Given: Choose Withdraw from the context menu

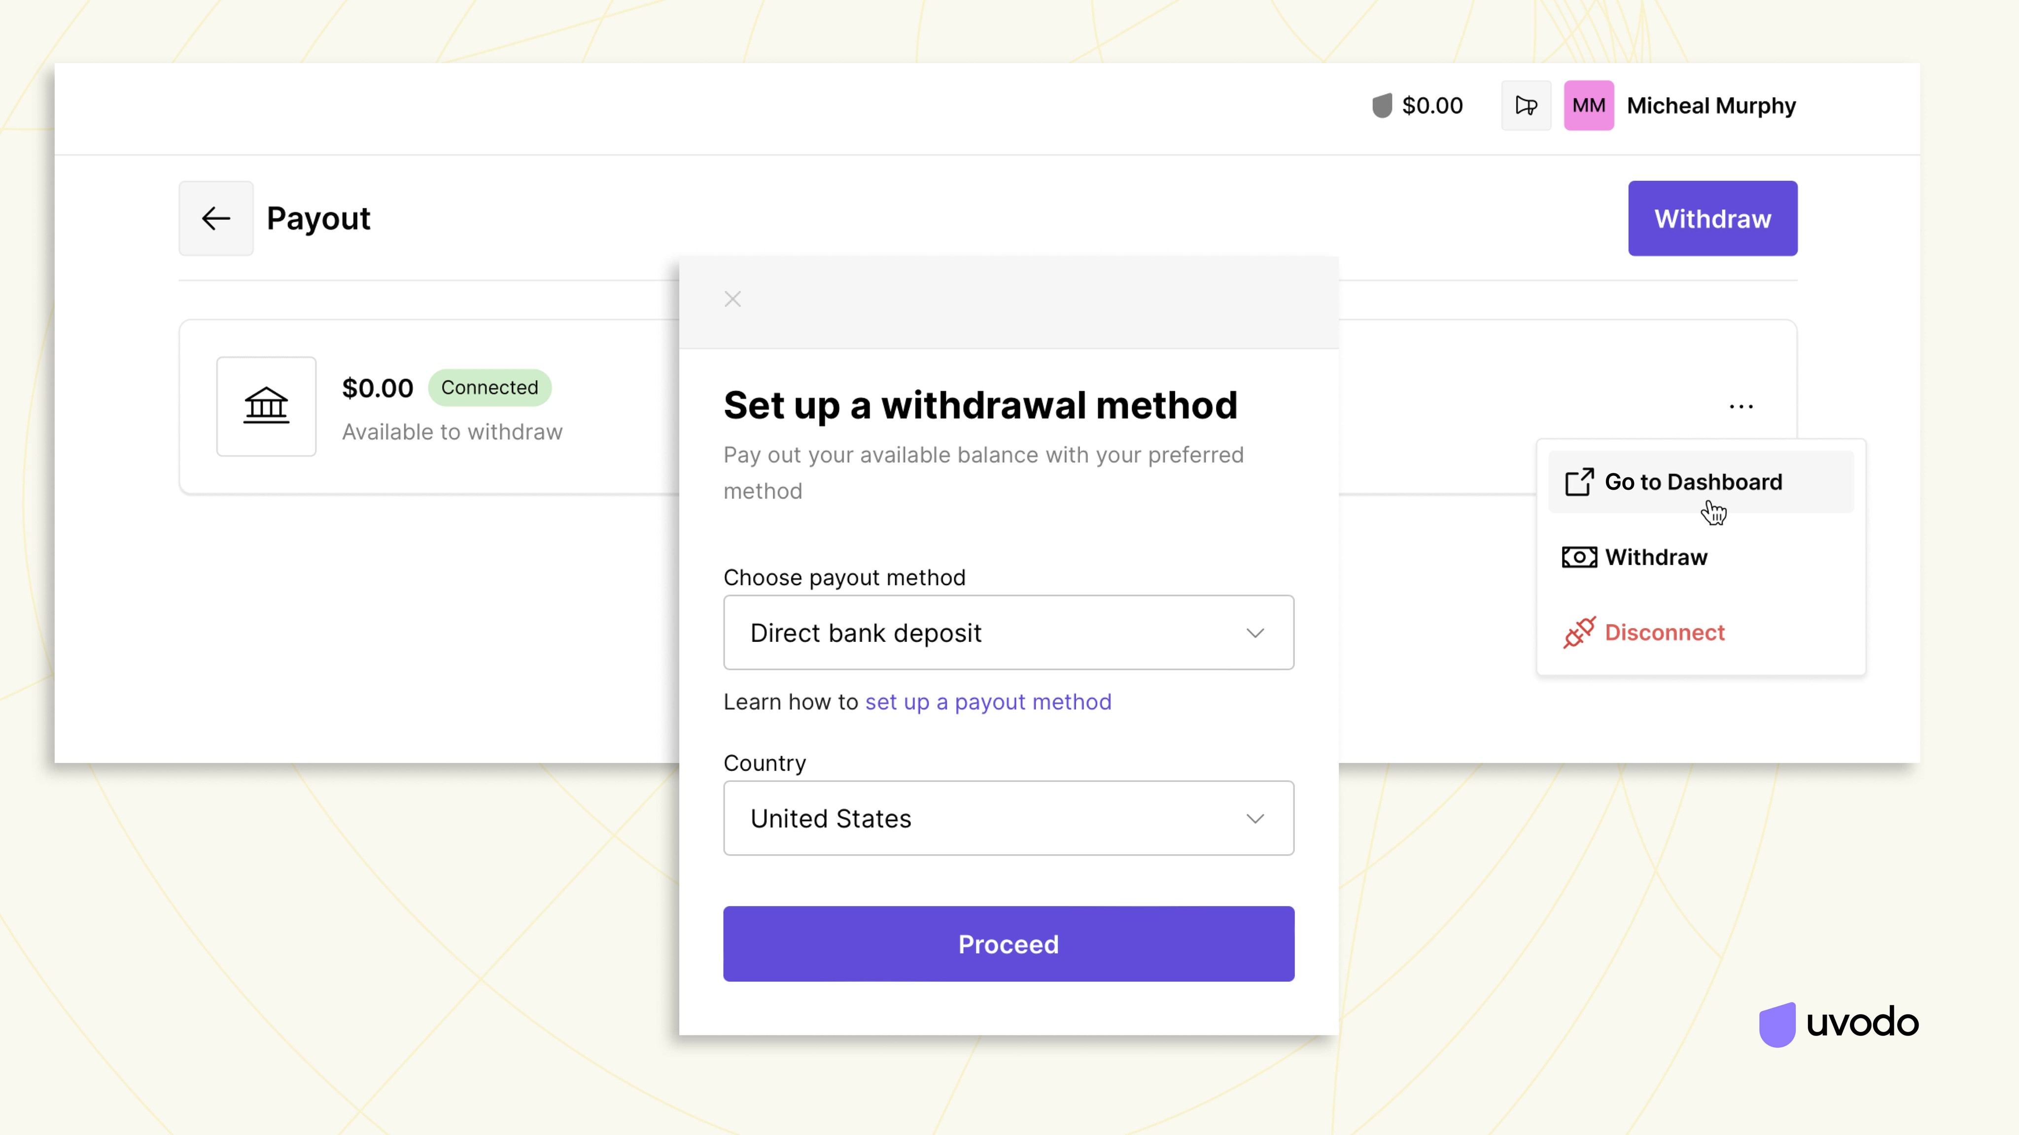Looking at the screenshot, I should [1655, 557].
